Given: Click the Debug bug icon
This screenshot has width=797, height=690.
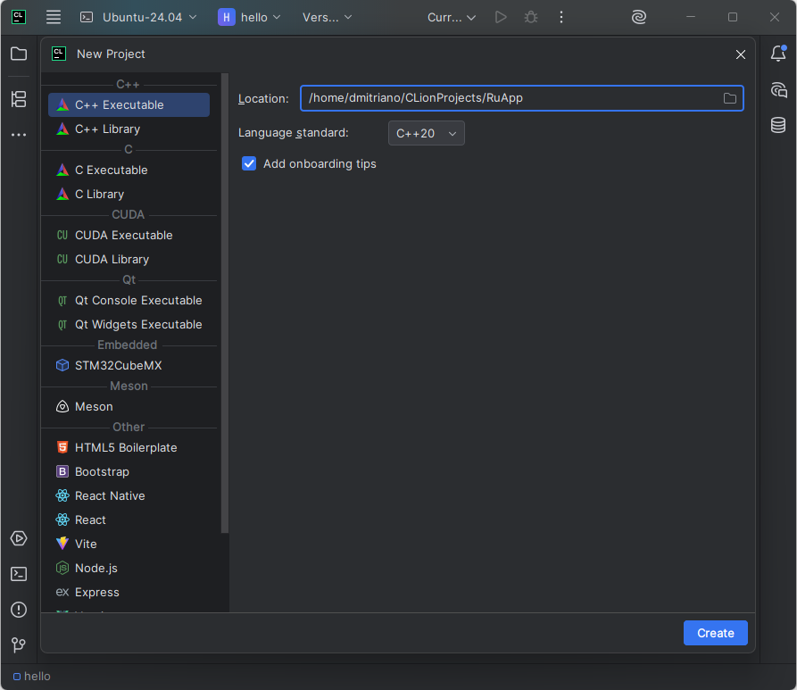Looking at the screenshot, I should (x=531, y=17).
